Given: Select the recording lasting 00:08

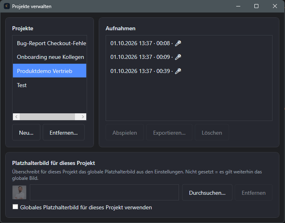Looking at the screenshot, I should [x=189, y=43].
